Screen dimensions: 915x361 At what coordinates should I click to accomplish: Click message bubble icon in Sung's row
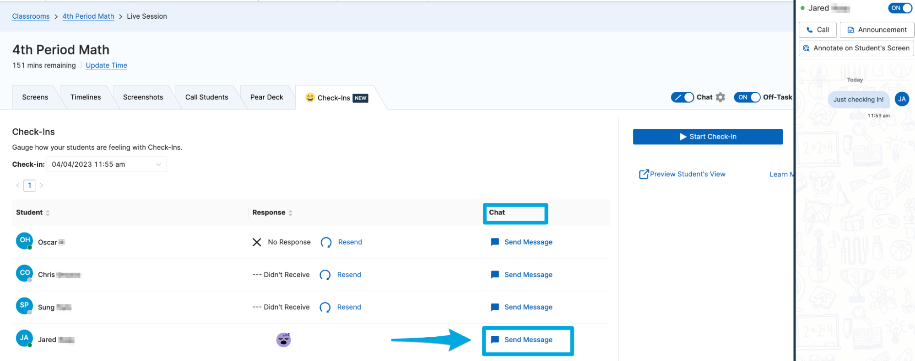(x=495, y=307)
